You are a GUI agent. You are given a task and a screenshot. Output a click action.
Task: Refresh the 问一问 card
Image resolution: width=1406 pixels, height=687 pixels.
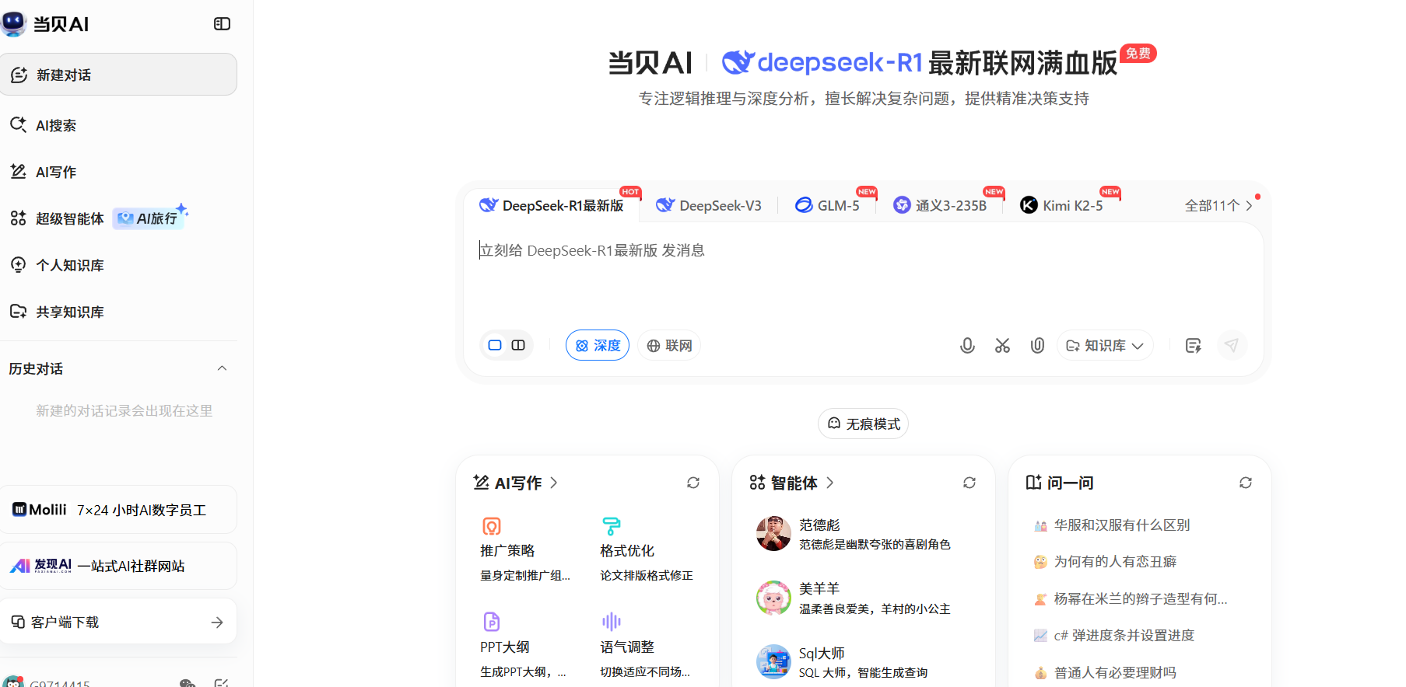point(1246,483)
